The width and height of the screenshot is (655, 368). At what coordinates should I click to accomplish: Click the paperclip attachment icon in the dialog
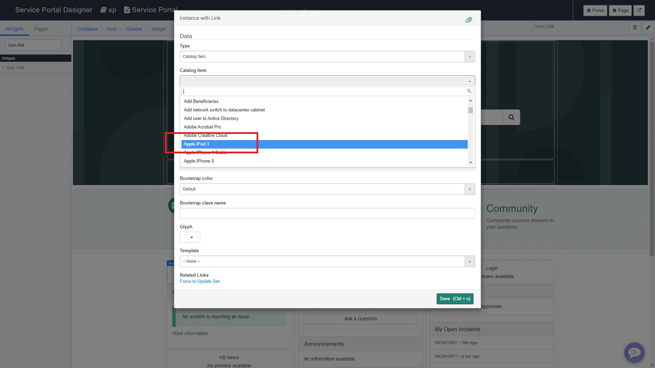468,20
